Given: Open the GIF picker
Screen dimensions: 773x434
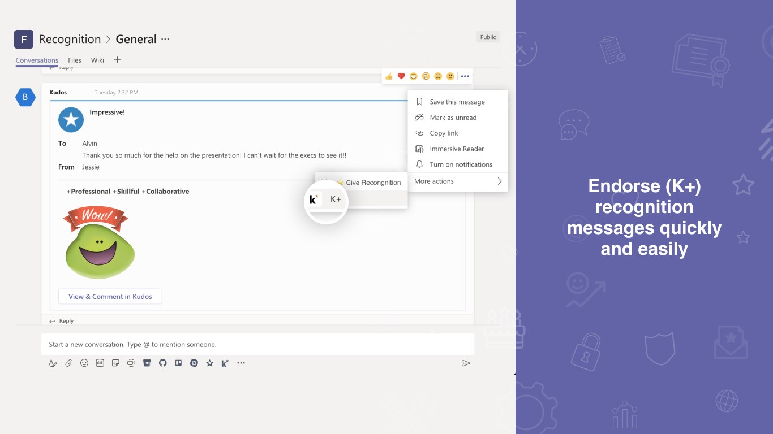Looking at the screenshot, I should click(x=100, y=363).
